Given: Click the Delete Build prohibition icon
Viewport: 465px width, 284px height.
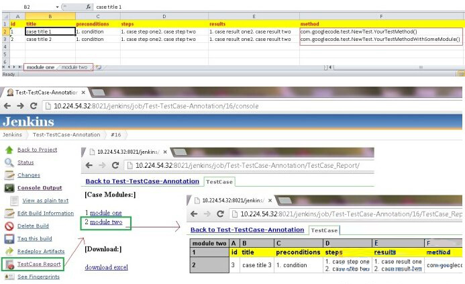Looking at the screenshot, I should (9, 226).
